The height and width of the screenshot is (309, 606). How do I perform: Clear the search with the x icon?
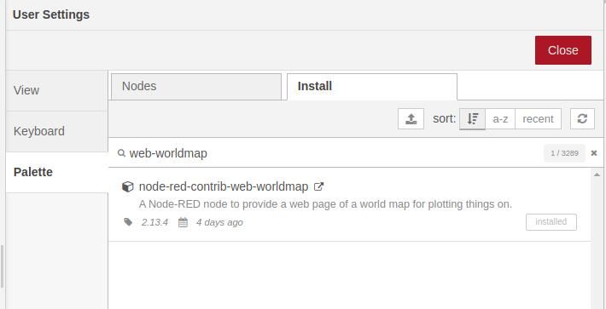[x=594, y=153]
